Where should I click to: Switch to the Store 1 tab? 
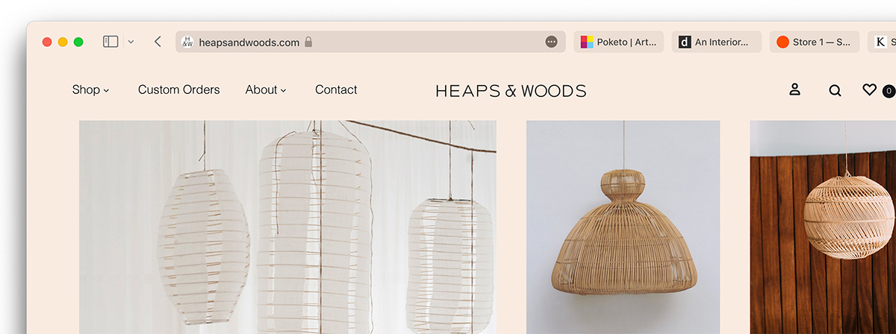pos(814,42)
